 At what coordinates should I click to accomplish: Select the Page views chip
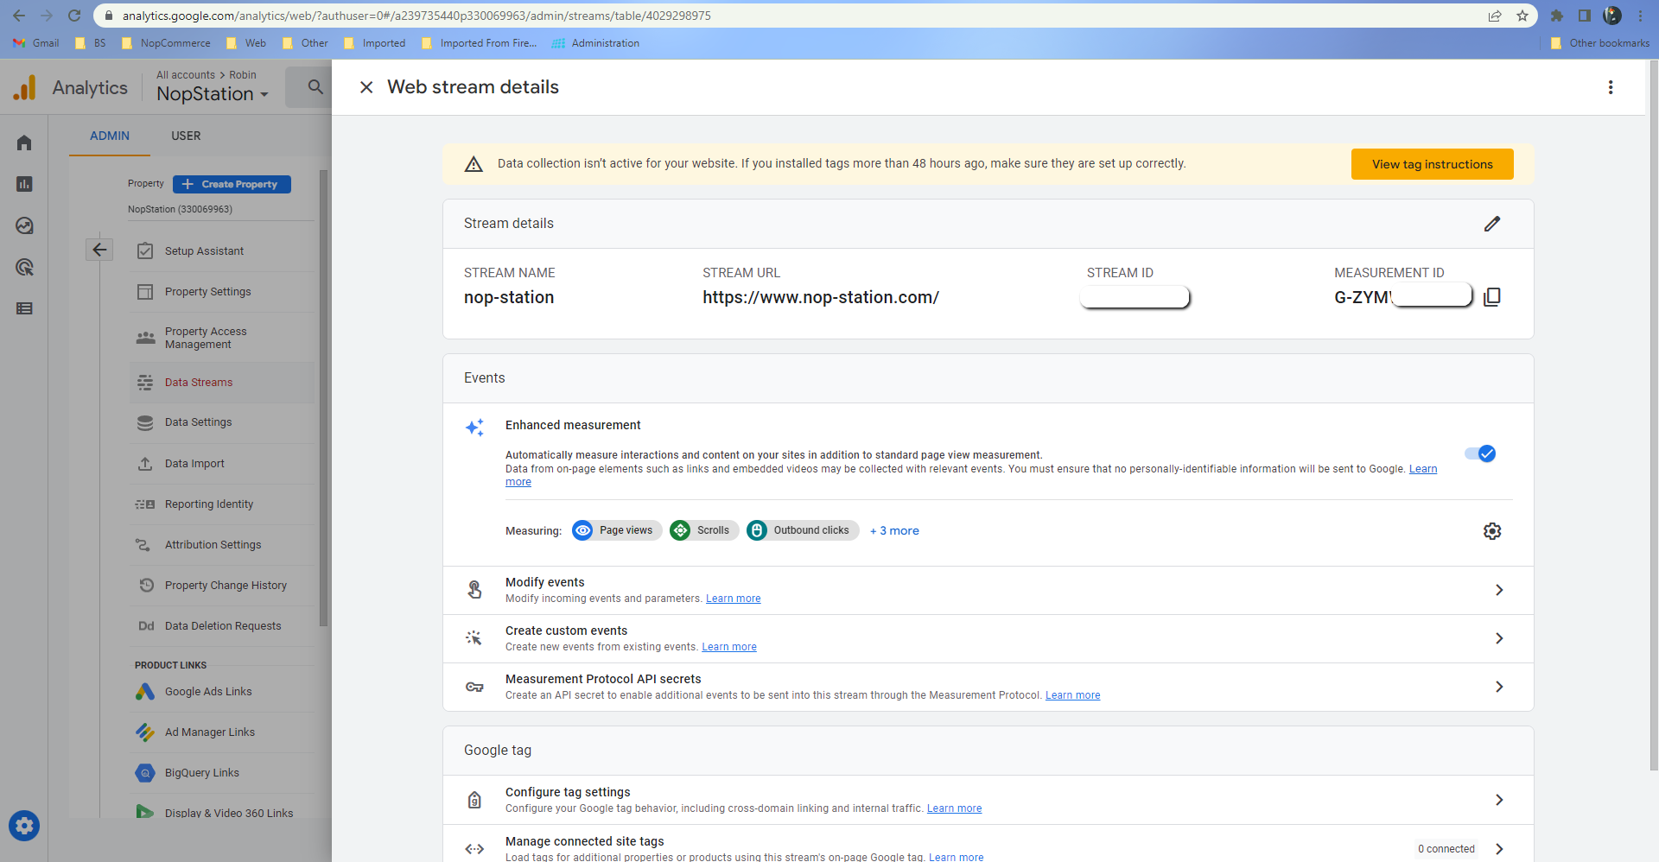(617, 530)
